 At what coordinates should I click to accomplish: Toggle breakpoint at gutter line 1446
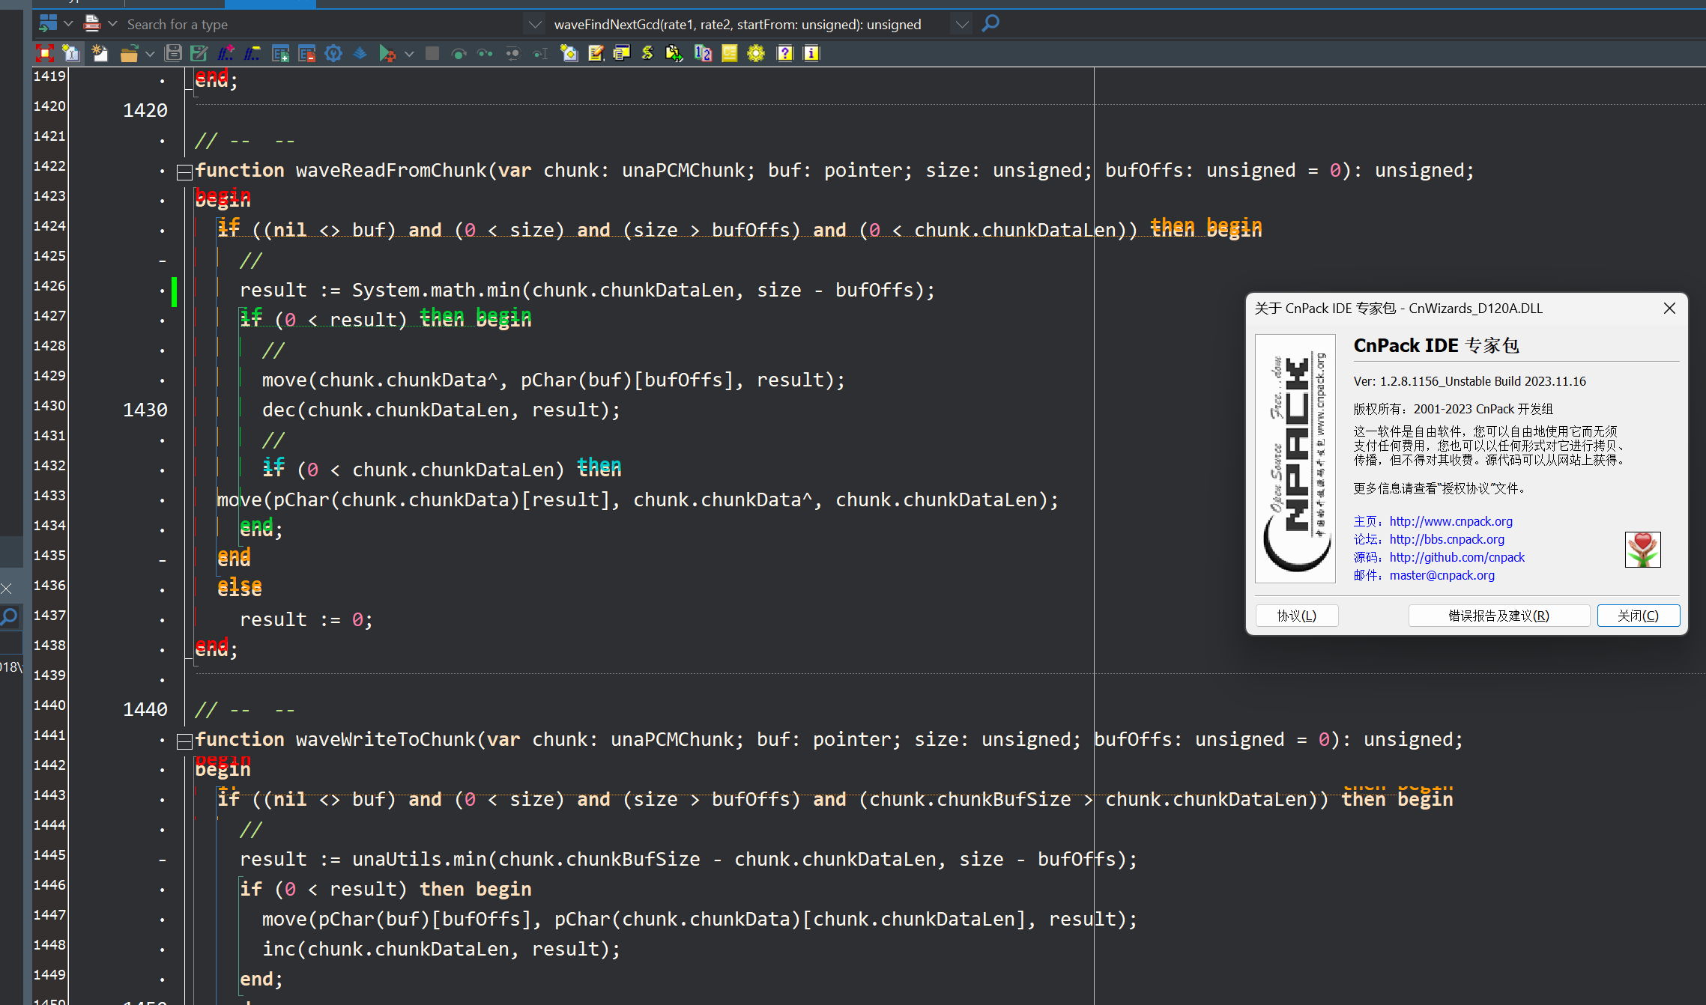162,890
